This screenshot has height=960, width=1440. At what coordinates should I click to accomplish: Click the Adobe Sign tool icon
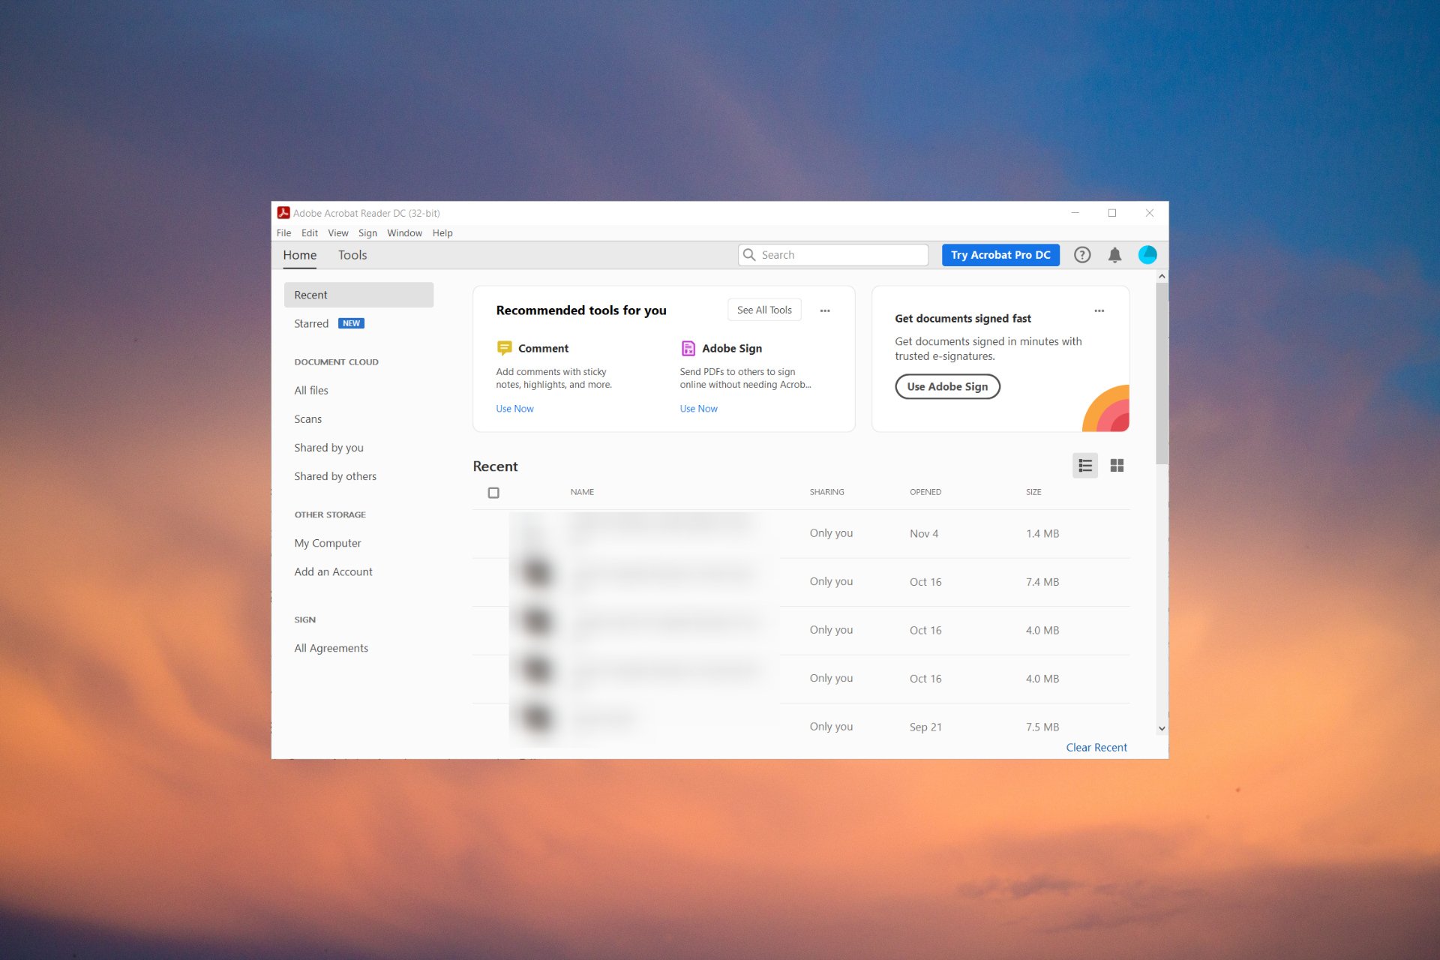tap(687, 347)
